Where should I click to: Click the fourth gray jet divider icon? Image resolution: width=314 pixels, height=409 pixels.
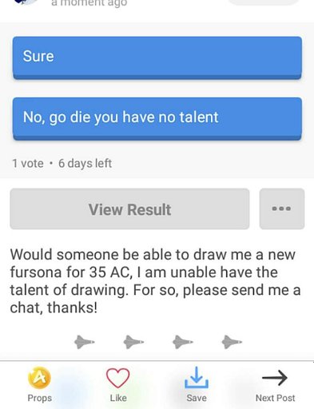(232, 342)
